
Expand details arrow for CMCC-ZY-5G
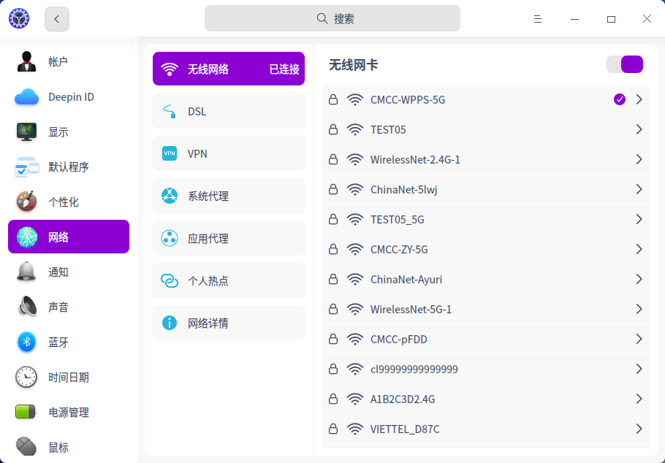click(x=639, y=249)
